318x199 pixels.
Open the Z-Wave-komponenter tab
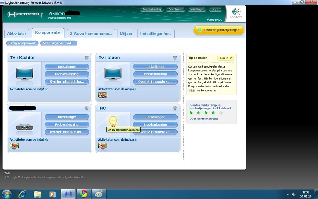[x=91, y=34]
